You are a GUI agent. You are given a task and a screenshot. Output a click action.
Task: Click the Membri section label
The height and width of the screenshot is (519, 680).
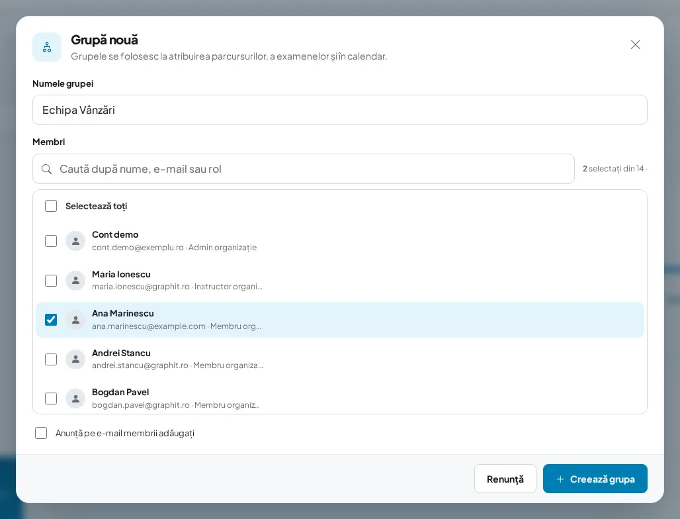coord(48,142)
